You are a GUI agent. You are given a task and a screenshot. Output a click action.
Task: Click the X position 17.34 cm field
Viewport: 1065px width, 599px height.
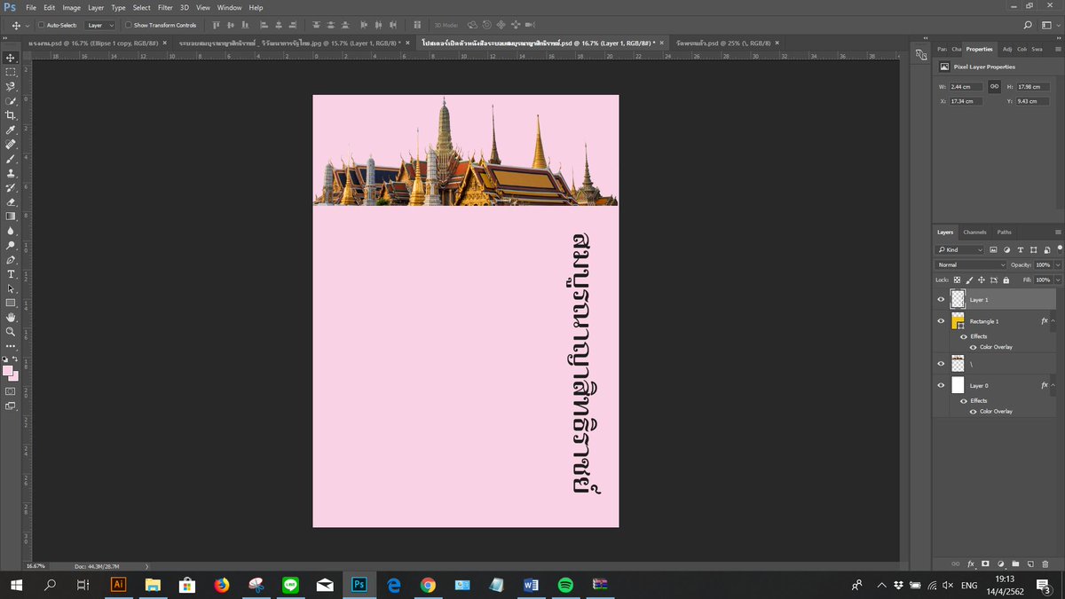point(966,101)
